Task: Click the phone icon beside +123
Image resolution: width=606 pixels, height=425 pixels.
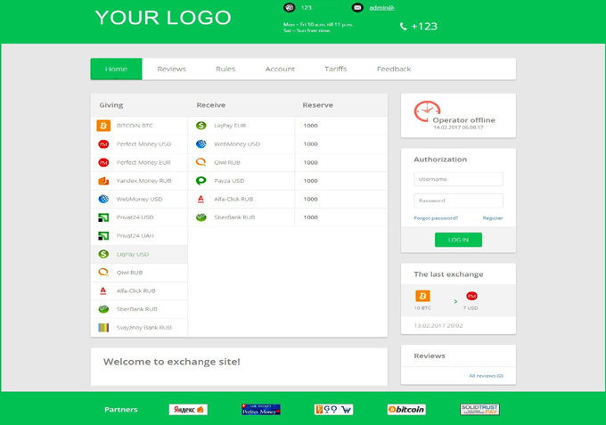Action: coord(403,26)
